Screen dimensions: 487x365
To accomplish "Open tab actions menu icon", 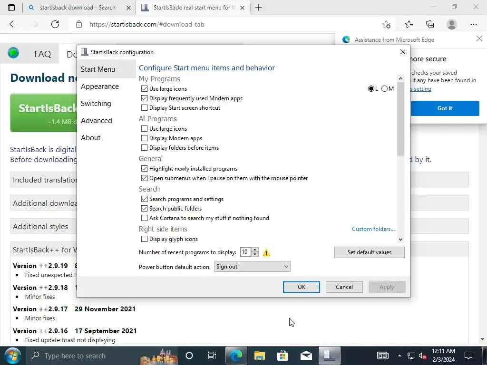I will click(11, 8).
